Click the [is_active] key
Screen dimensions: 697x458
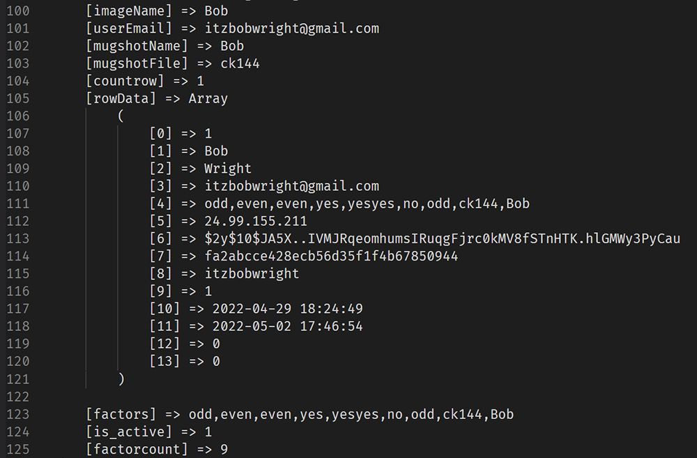tap(129, 432)
